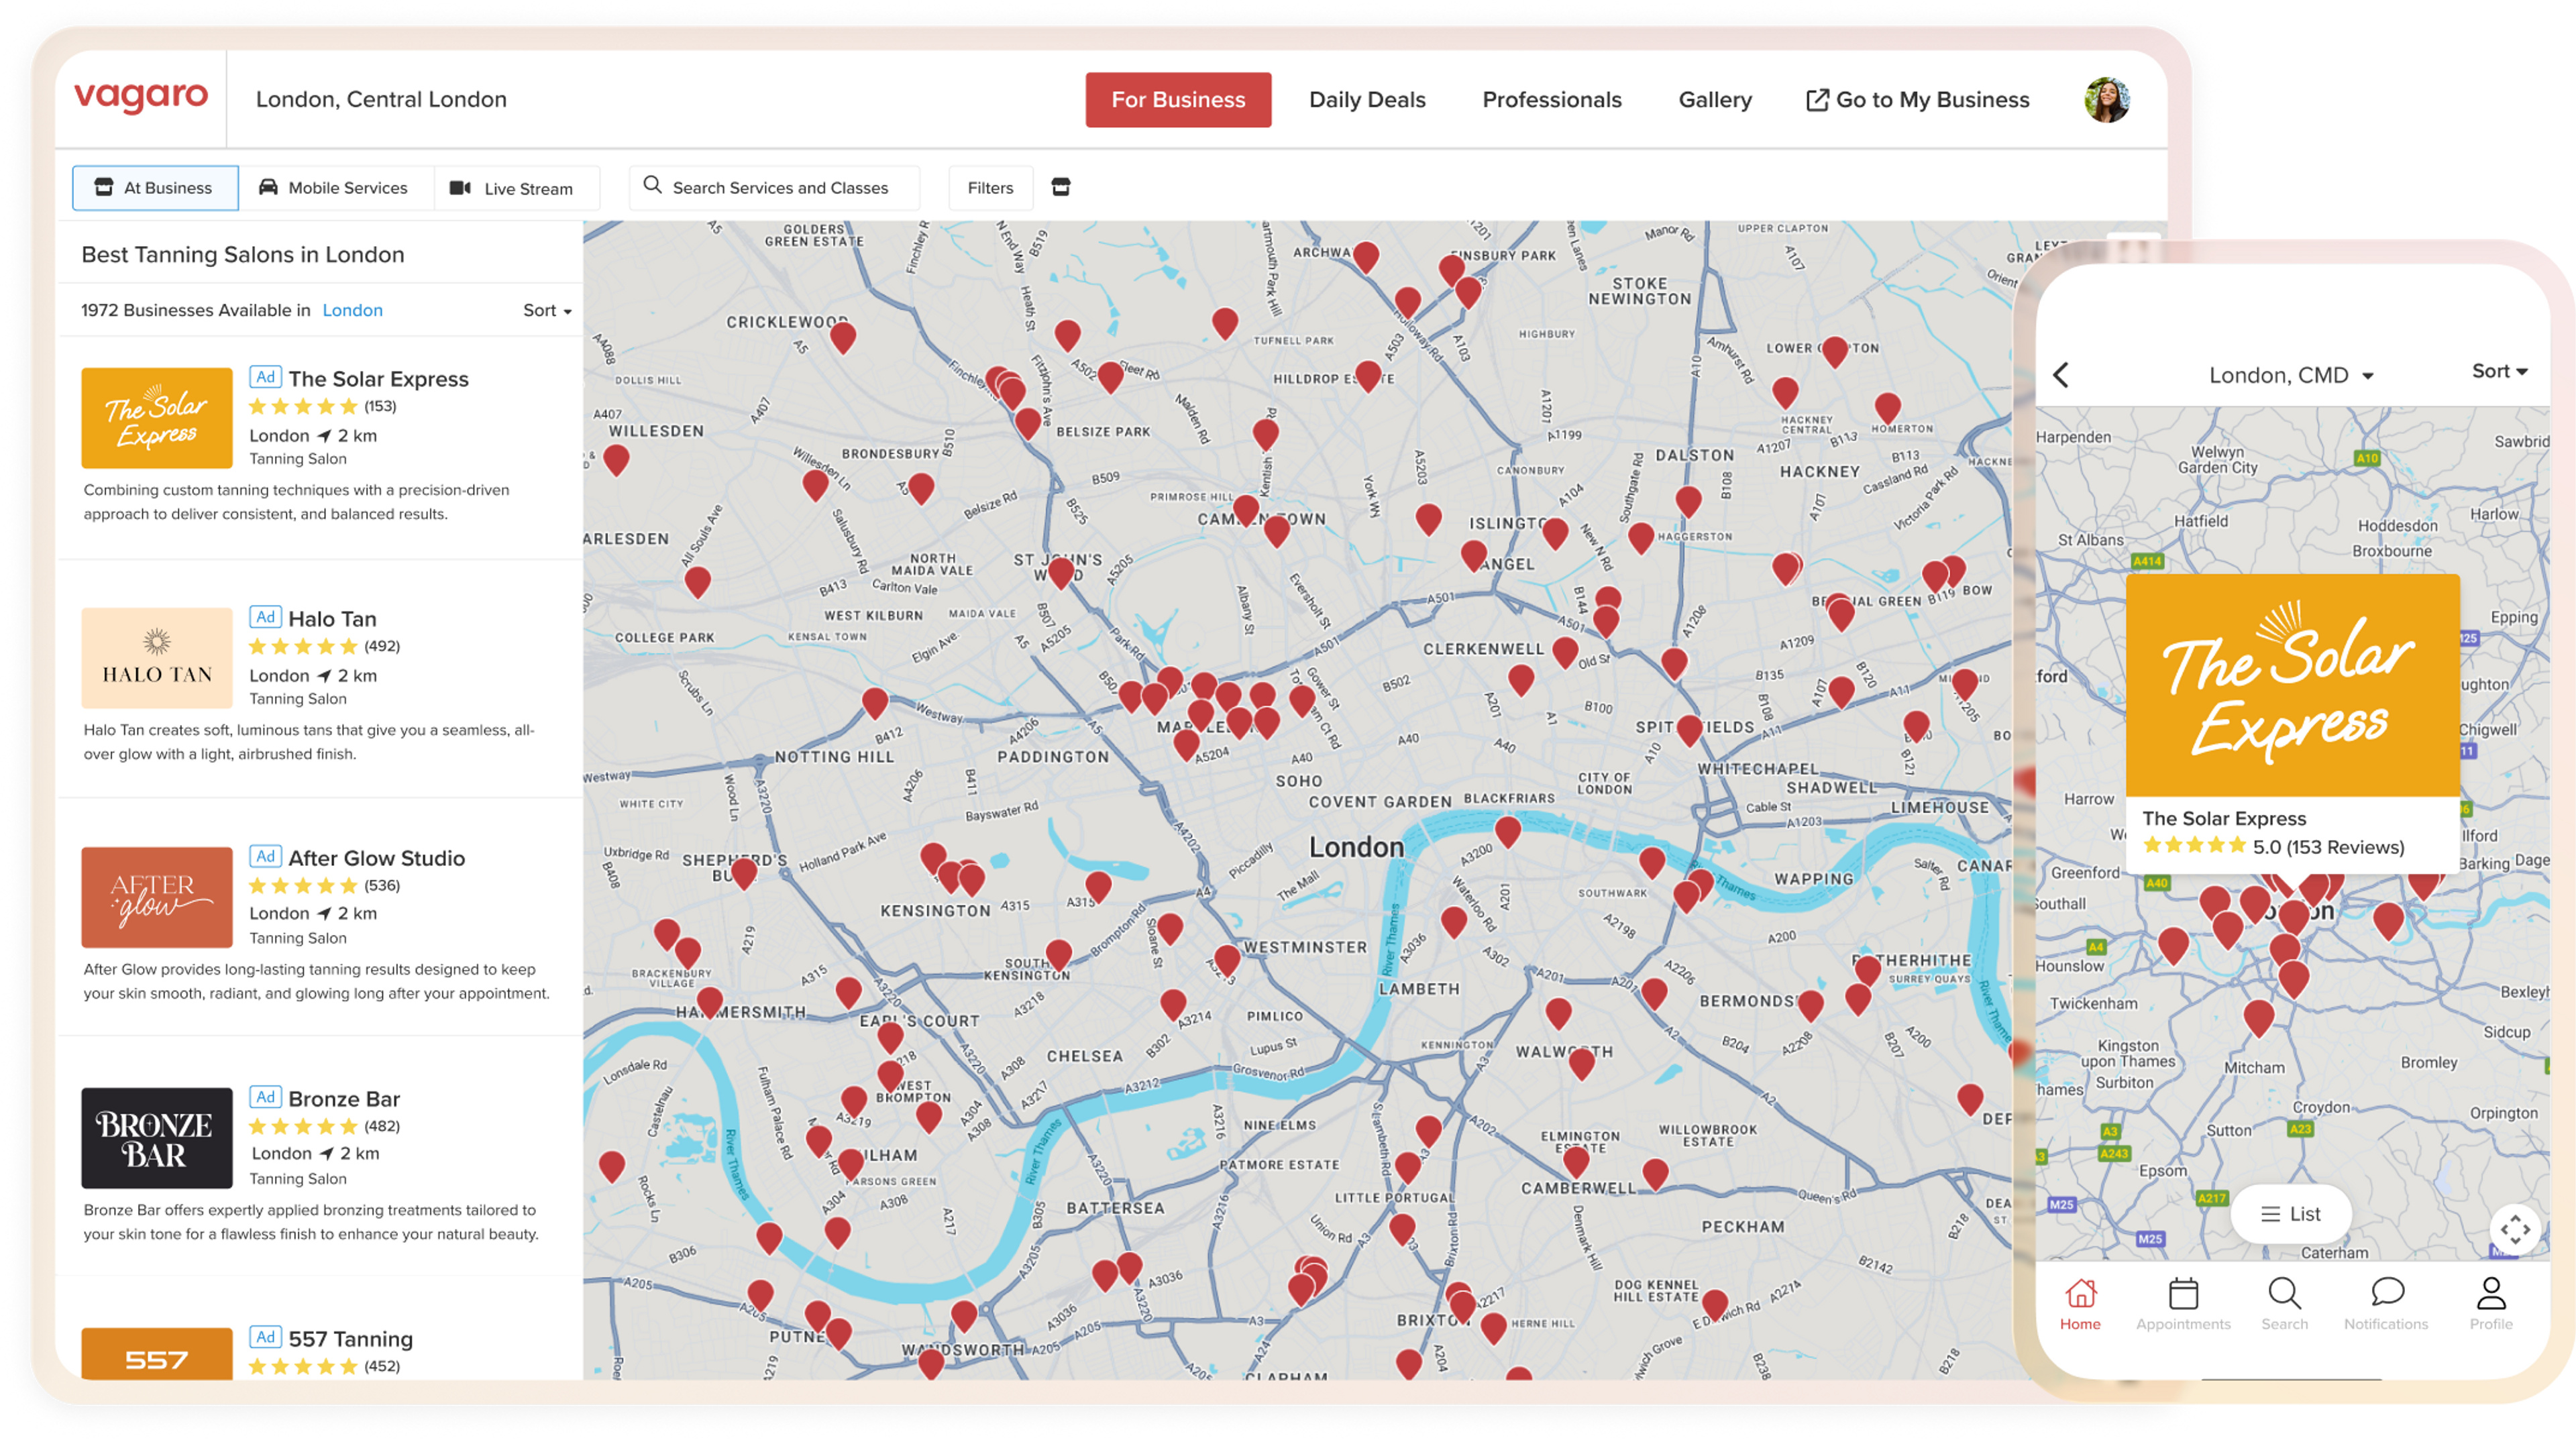This screenshot has height=1440, width=2576.
Task: Click the large "London" label on the map
Action: [x=1356, y=848]
